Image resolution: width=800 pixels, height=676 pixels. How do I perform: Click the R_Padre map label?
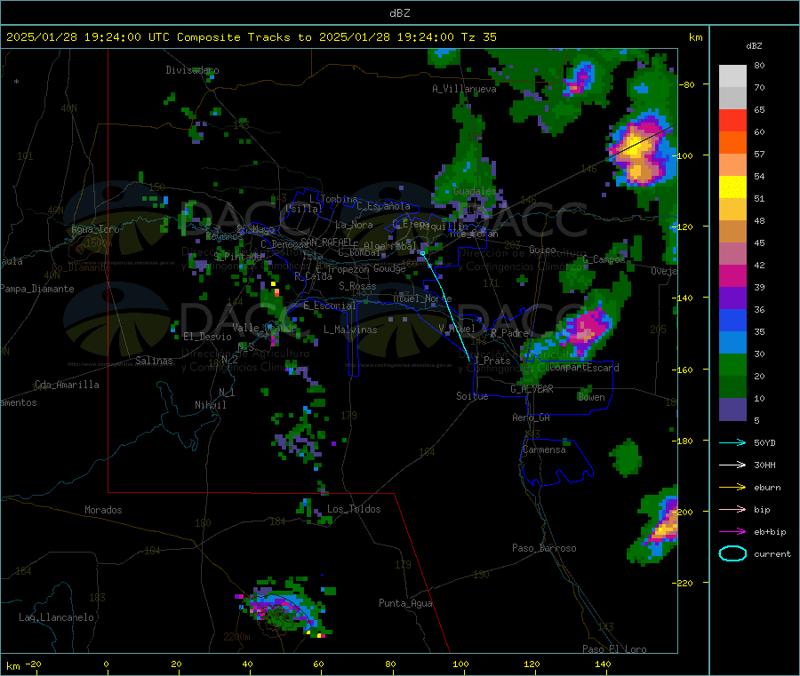tap(509, 333)
